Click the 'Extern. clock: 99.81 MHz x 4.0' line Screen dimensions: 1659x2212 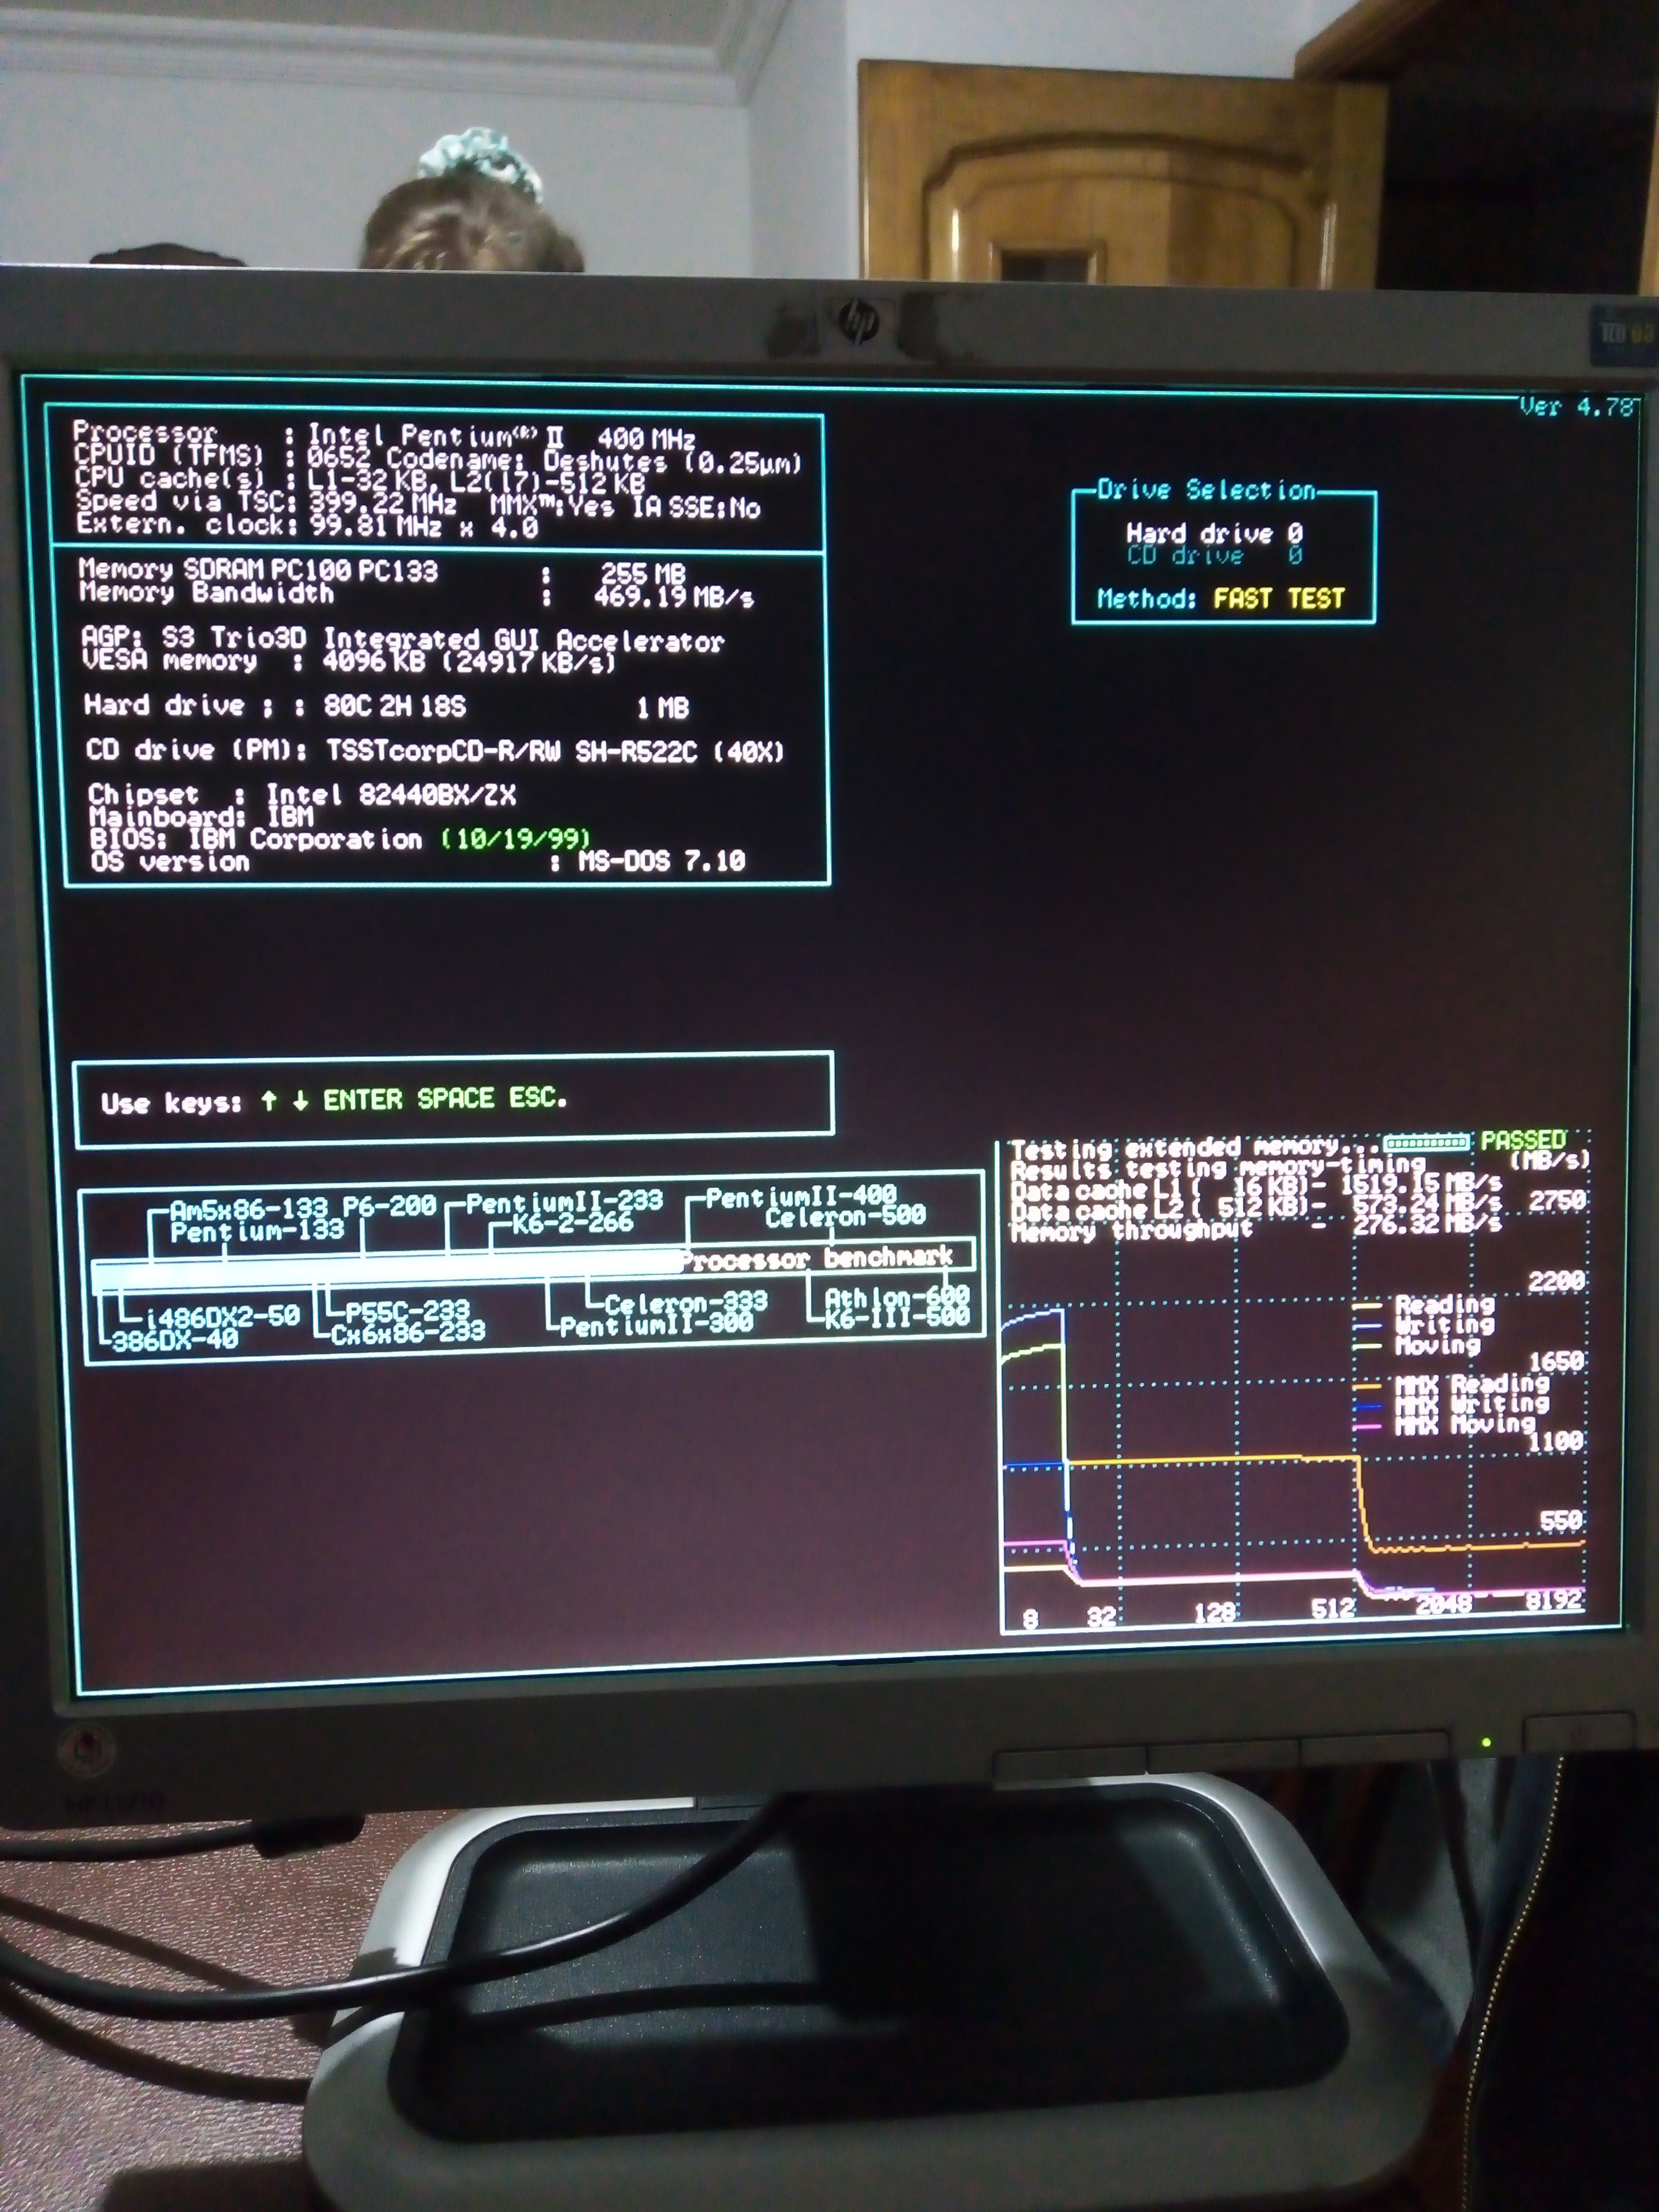coord(307,525)
